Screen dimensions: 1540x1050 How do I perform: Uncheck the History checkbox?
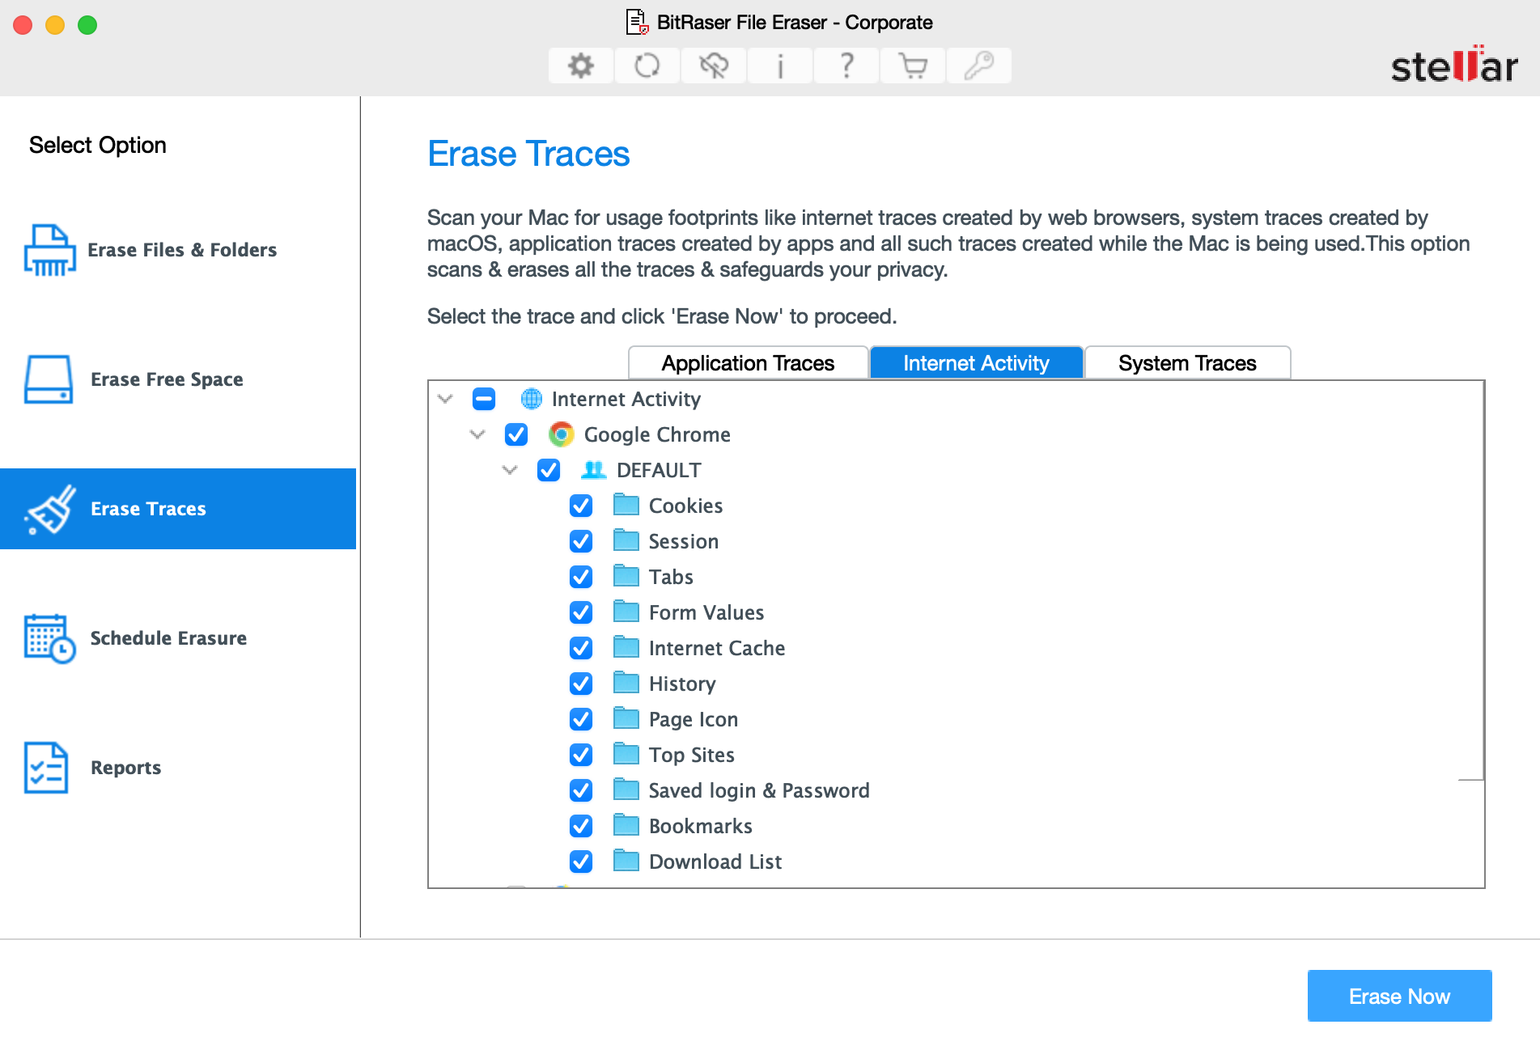(581, 684)
